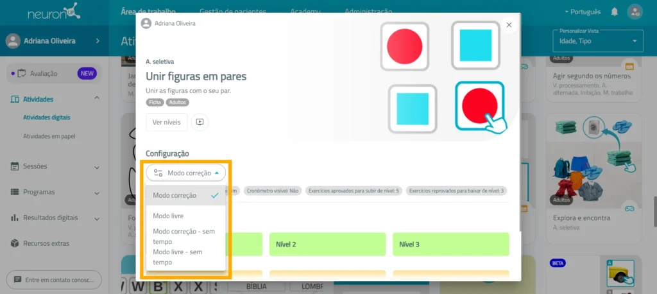
Task: Expand the Resultados digitais section
Action: pos(97,219)
